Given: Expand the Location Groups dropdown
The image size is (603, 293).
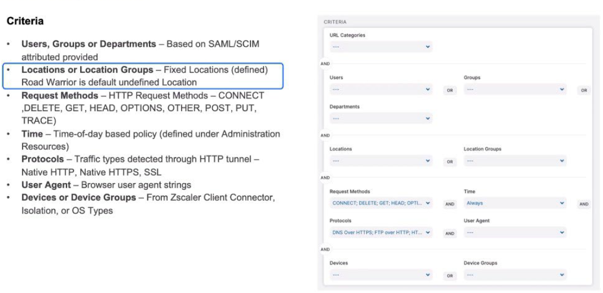Looking at the screenshot, I should pos(514,161).
